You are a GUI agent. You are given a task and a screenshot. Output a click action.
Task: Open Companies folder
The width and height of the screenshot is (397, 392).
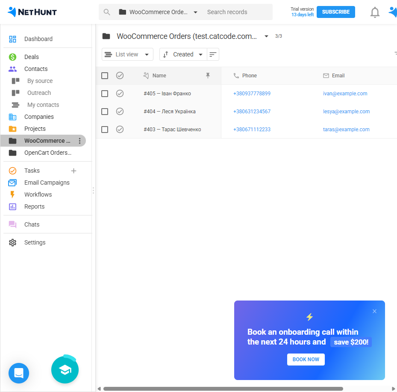[39, 117]
